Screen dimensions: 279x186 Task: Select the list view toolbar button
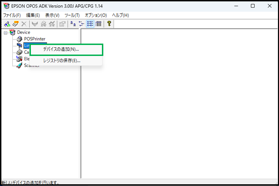coord(90,24)
